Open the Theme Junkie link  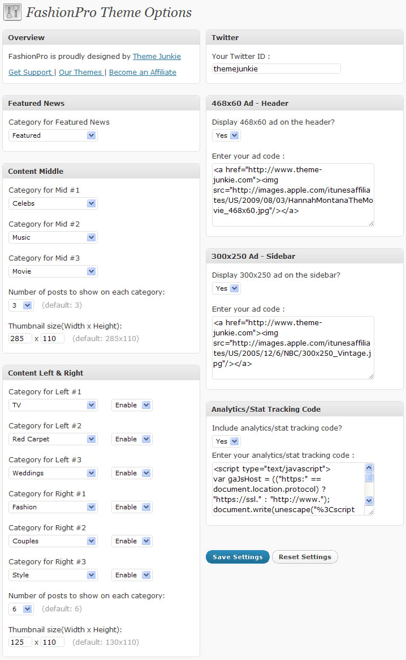click(x=157, y=57)
